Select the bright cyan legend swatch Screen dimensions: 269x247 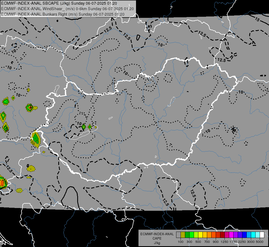tap(253, 235)
